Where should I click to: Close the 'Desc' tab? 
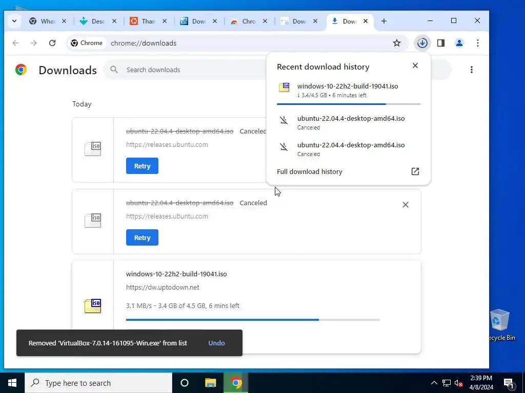(114, 21)
